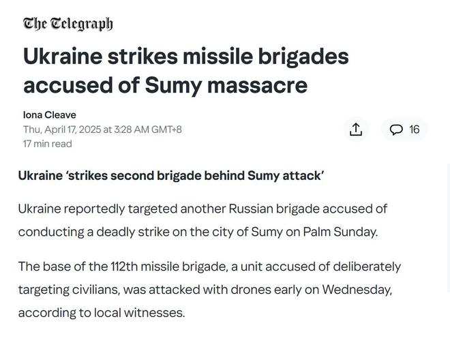Open comments via speech bubble icon

point(395,130)
